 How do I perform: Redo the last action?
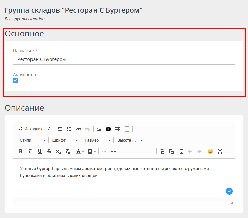click(x=199, y=152)
